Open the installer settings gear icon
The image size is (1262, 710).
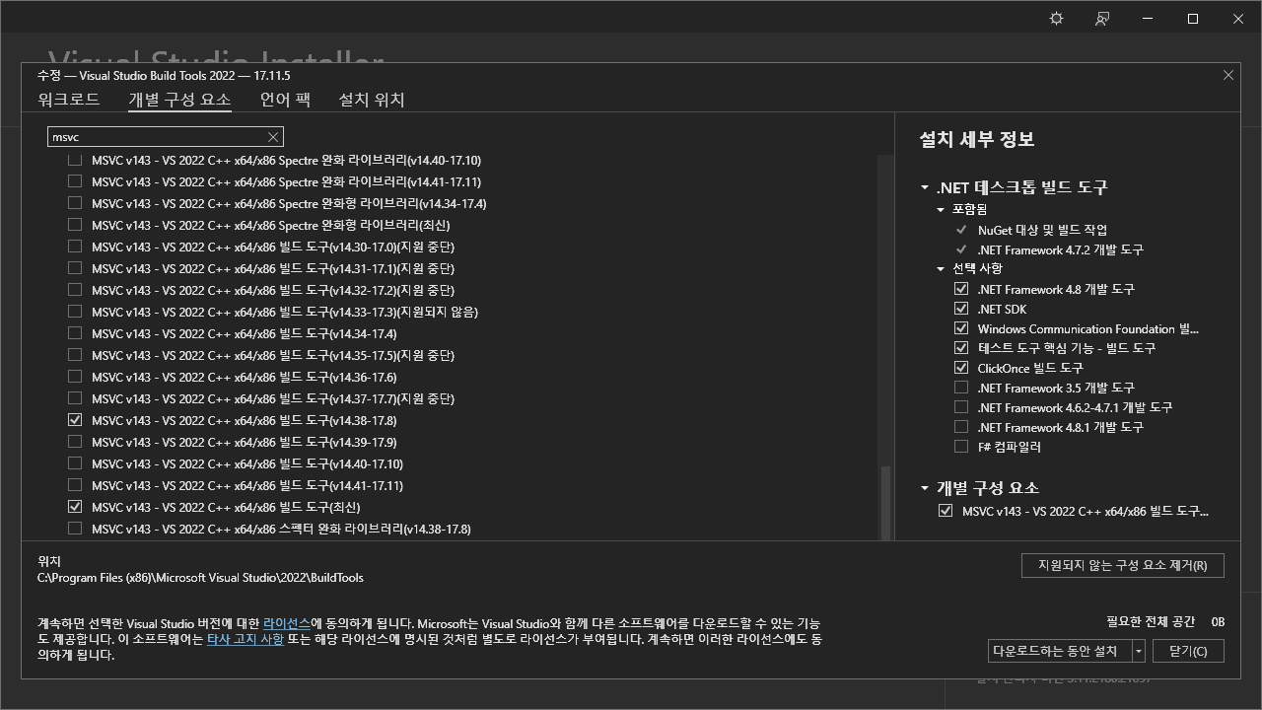[x=1057, y=19]
